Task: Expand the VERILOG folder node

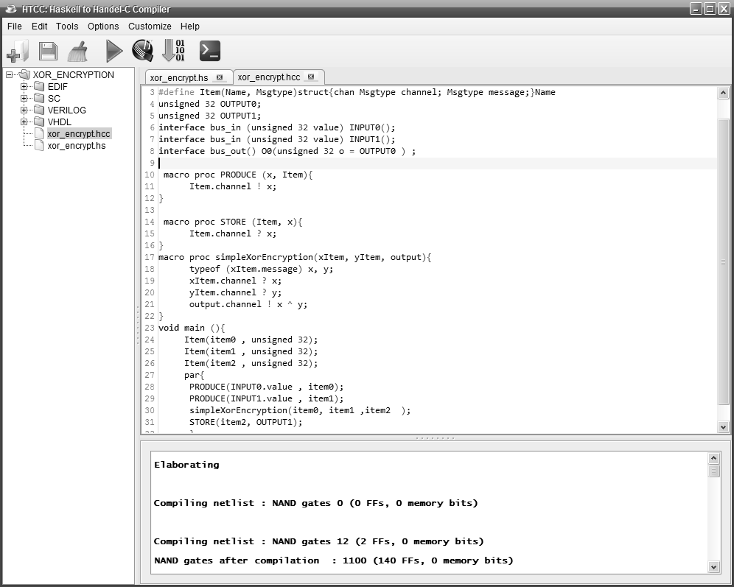Action: [x=24, y=110]
